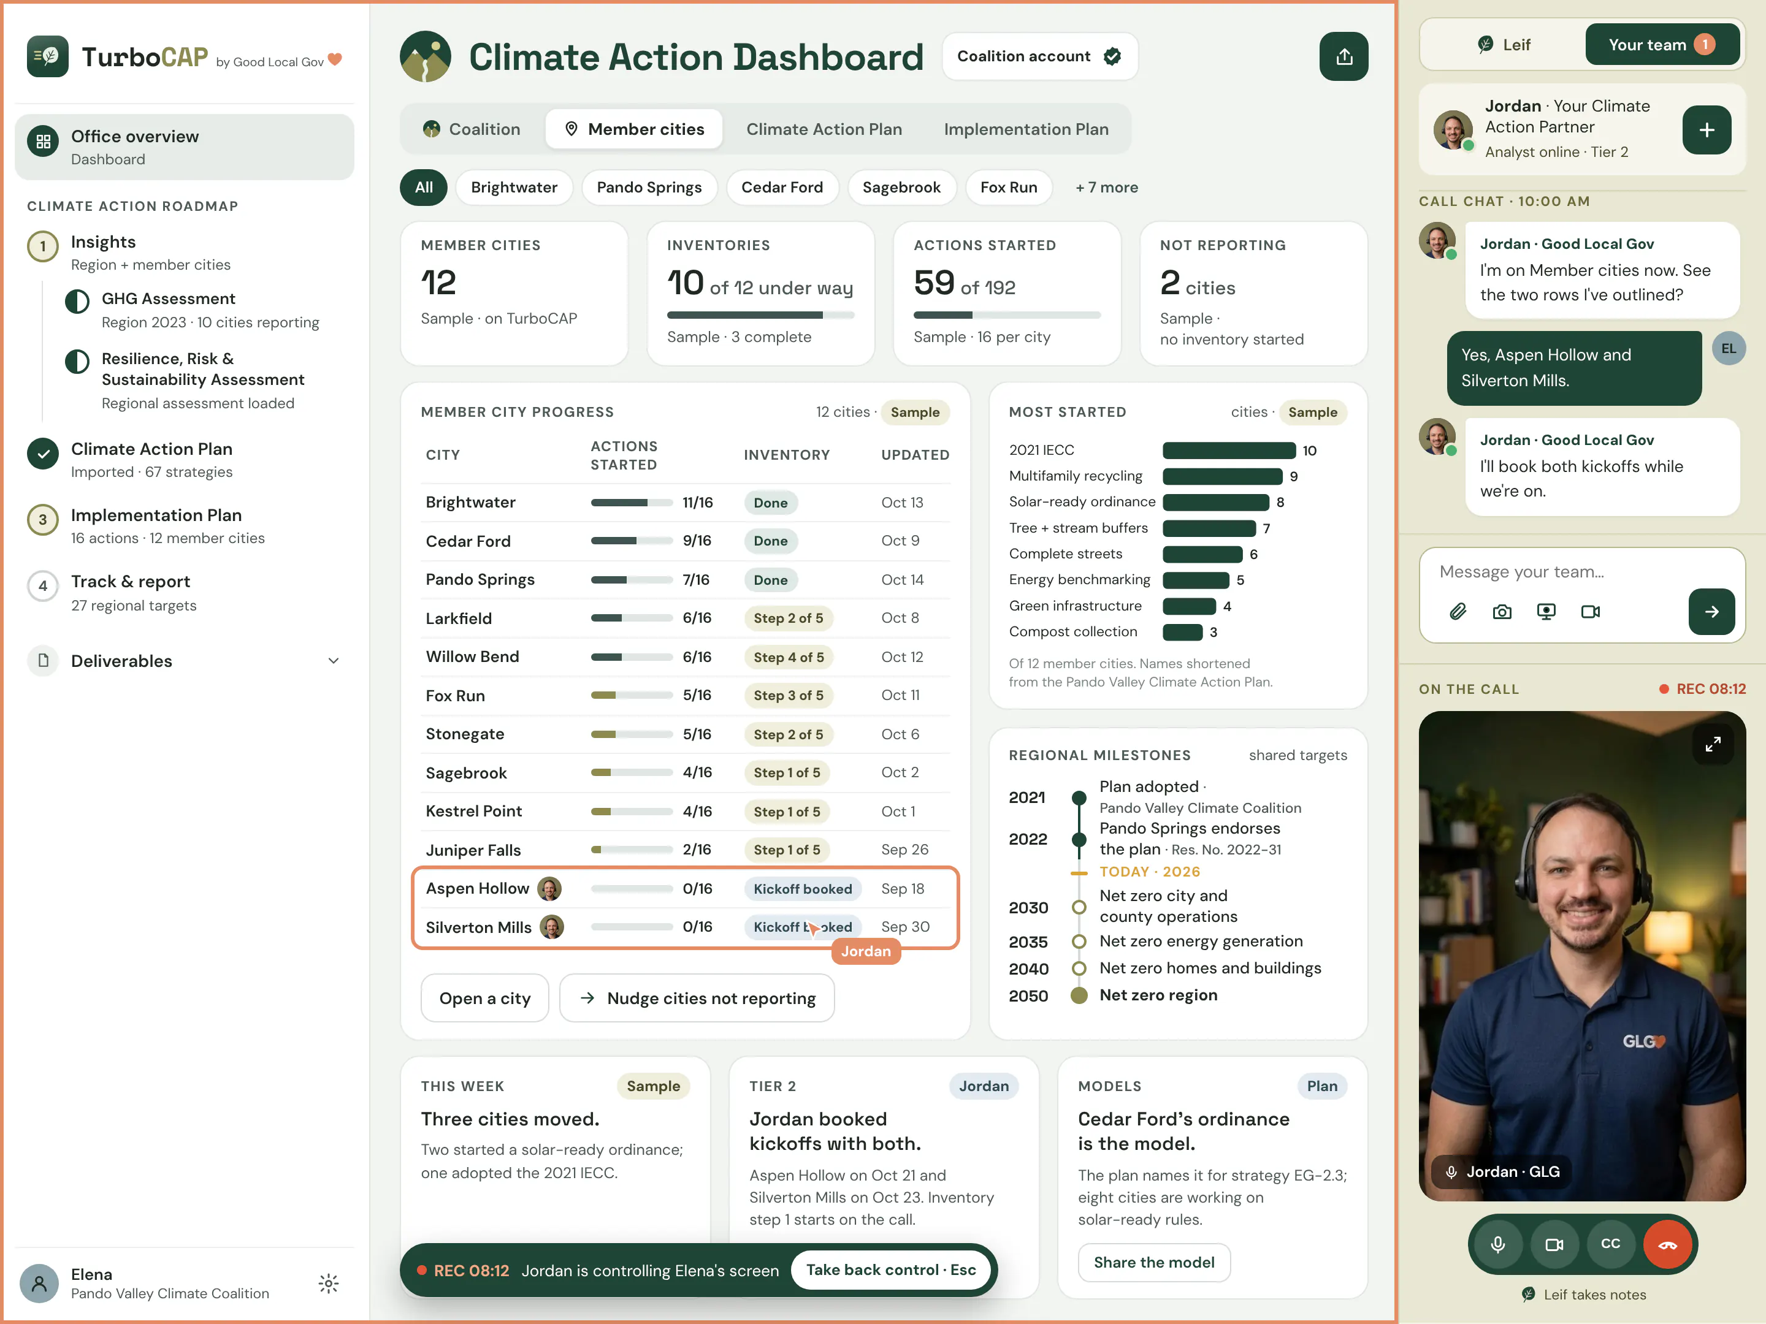Screen dimensions: 1766x1324
Task: Toggle closed captions CC button
Action: pos(1610,1244)
